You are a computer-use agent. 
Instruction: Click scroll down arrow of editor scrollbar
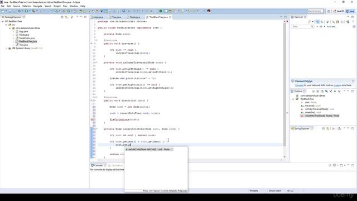coord(284,157)
